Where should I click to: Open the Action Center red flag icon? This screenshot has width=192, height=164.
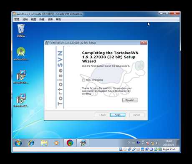coord(147,143)
